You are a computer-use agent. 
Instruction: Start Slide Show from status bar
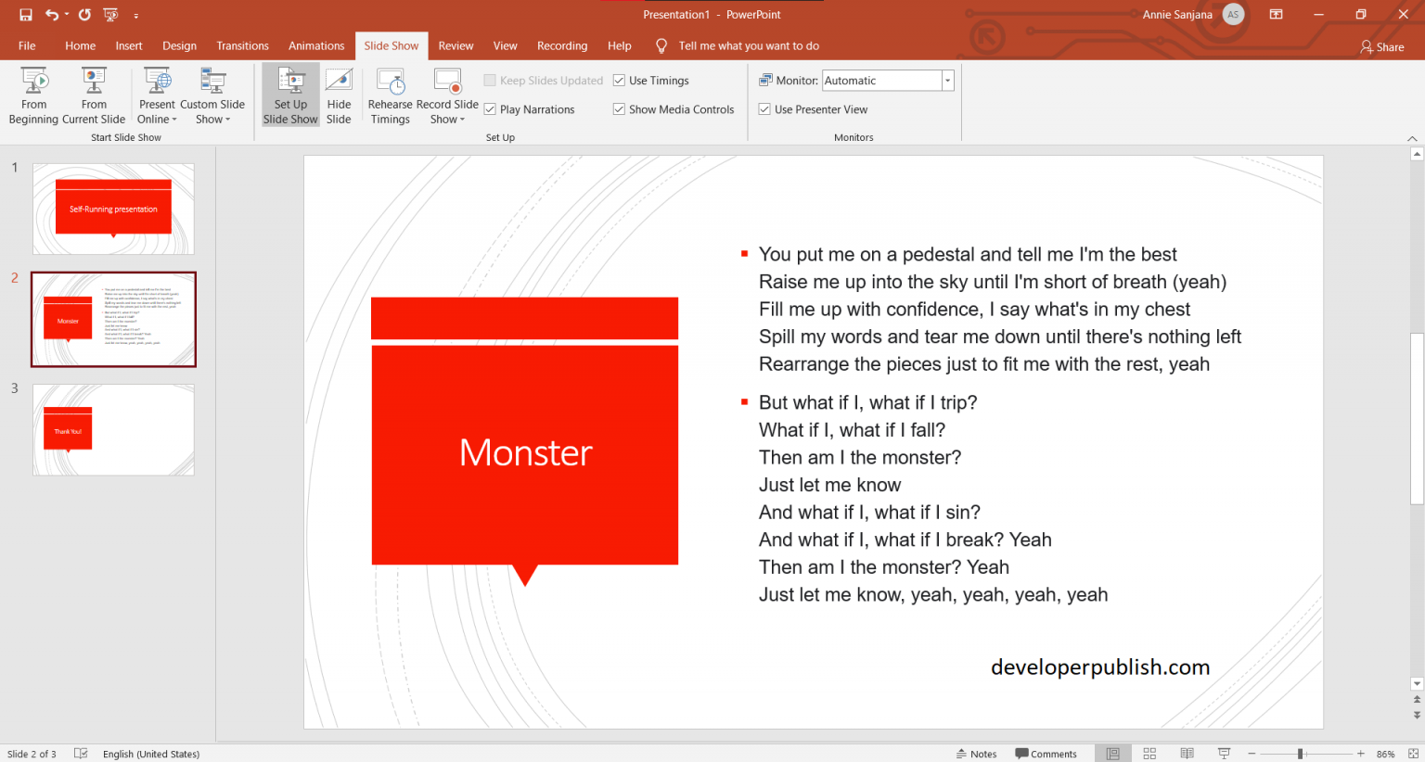(1223, 753)
